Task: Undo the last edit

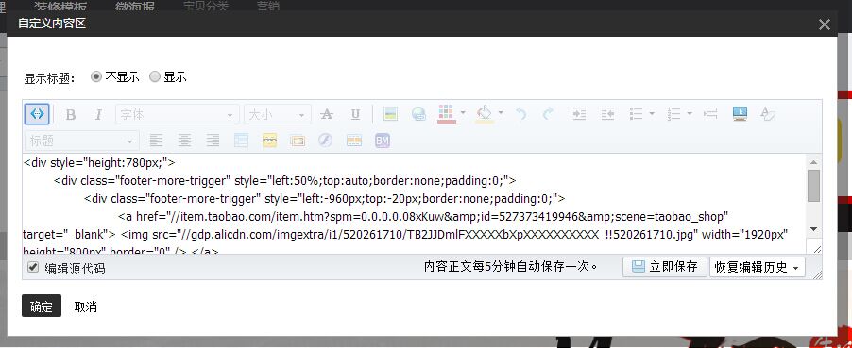Action: (521, 113)
